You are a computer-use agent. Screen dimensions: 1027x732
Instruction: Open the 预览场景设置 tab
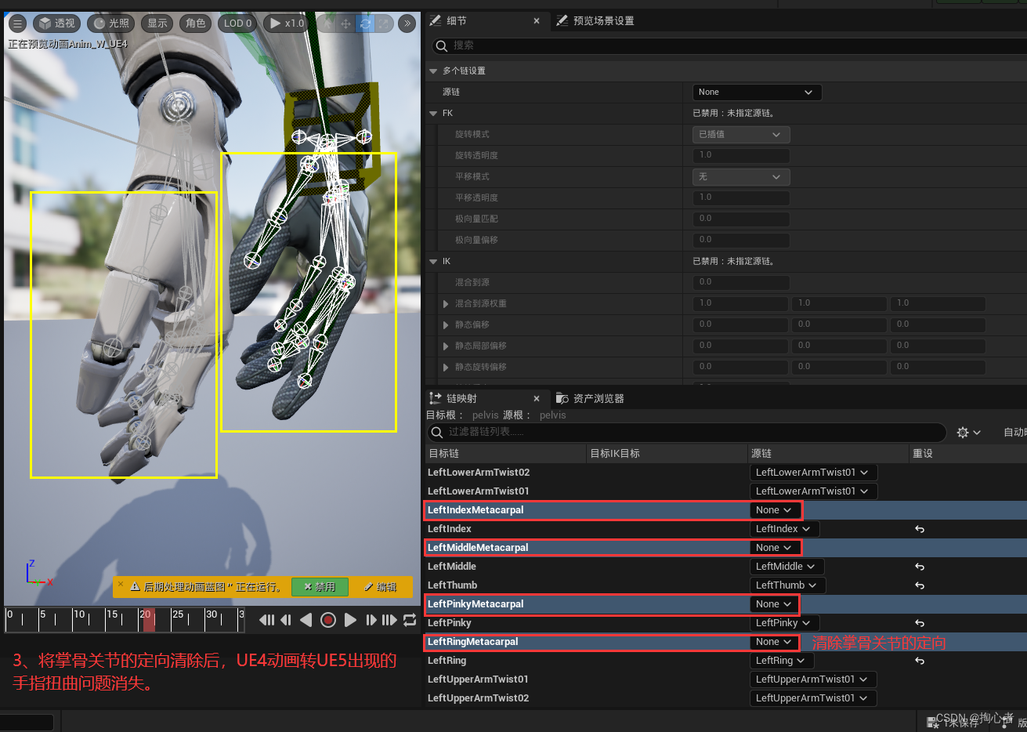click(x=605, y=20)
